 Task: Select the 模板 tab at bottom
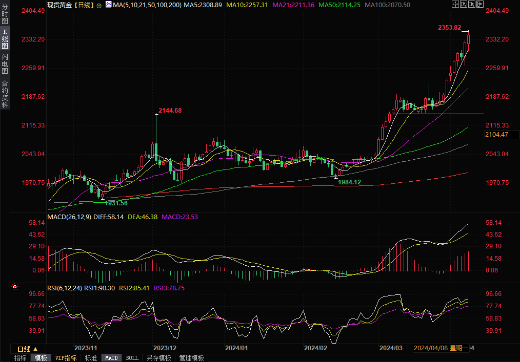[x=41, y=358]
